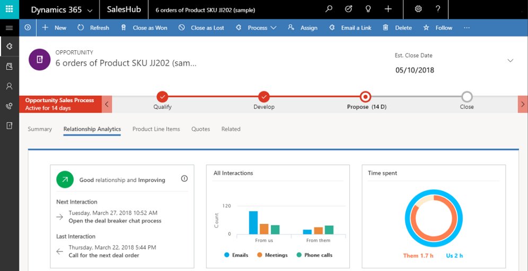Click the 'Us 2 h' label
The height and width of the screenshot is (271, 528).
[455, 256]
